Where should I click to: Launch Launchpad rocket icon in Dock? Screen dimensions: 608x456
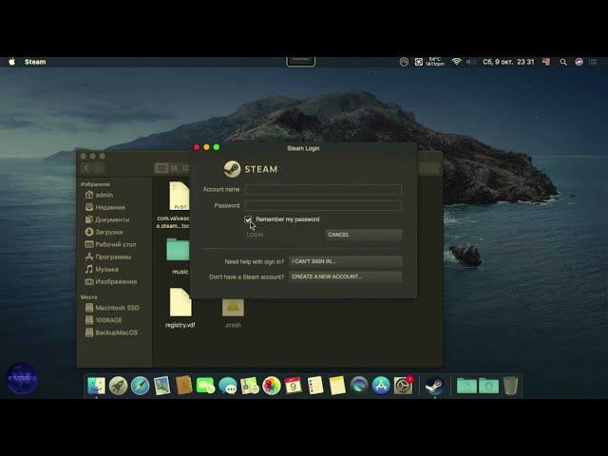118,386
